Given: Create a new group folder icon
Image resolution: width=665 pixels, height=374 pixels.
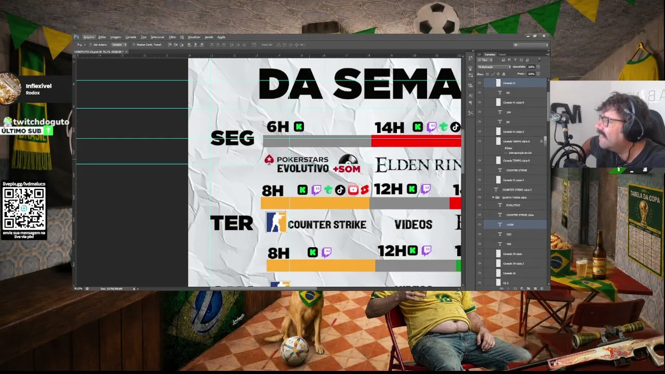Looking at the screenshot, I should pos(528,288).
